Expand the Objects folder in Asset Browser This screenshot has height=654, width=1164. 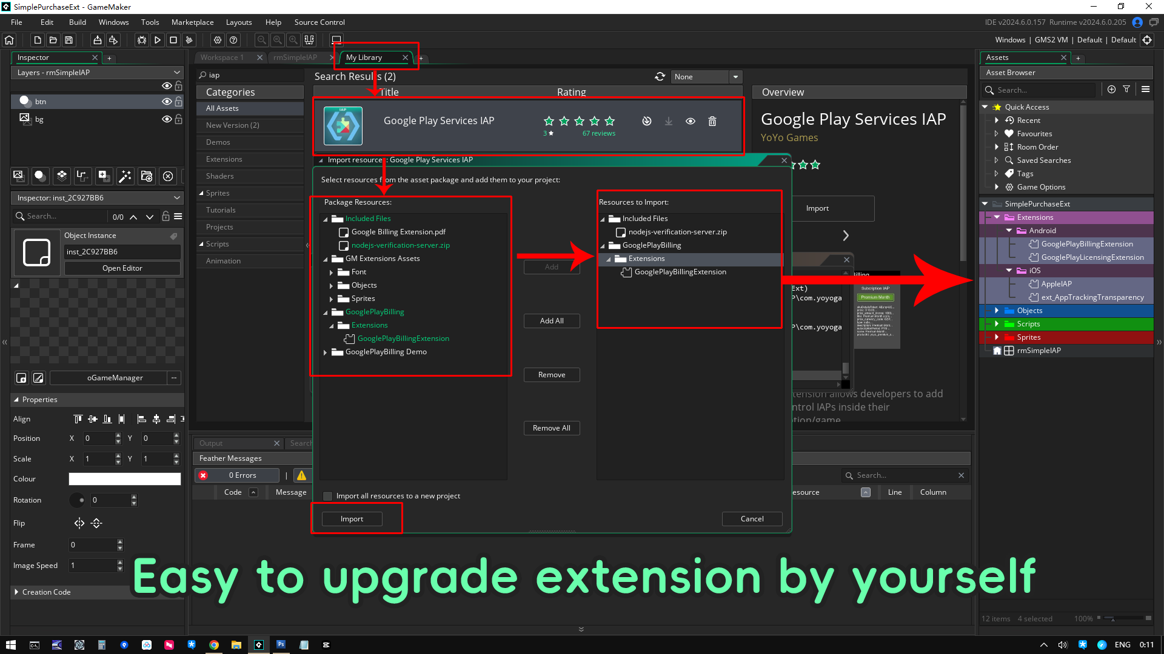997,311
